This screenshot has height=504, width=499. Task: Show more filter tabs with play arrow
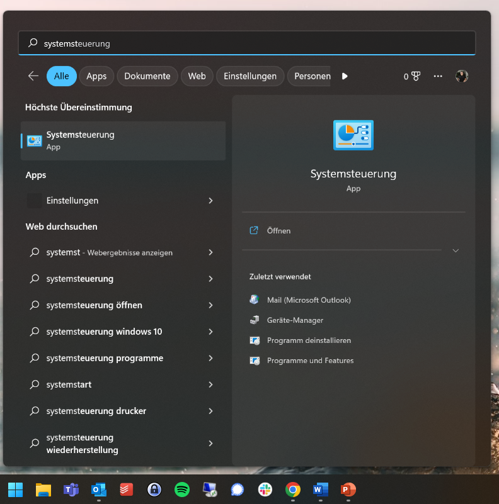[345, 76]
